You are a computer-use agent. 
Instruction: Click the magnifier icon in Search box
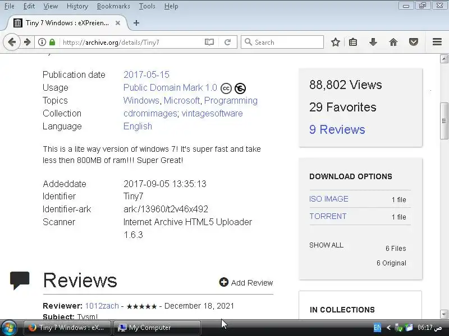click(x=248, y=43)
